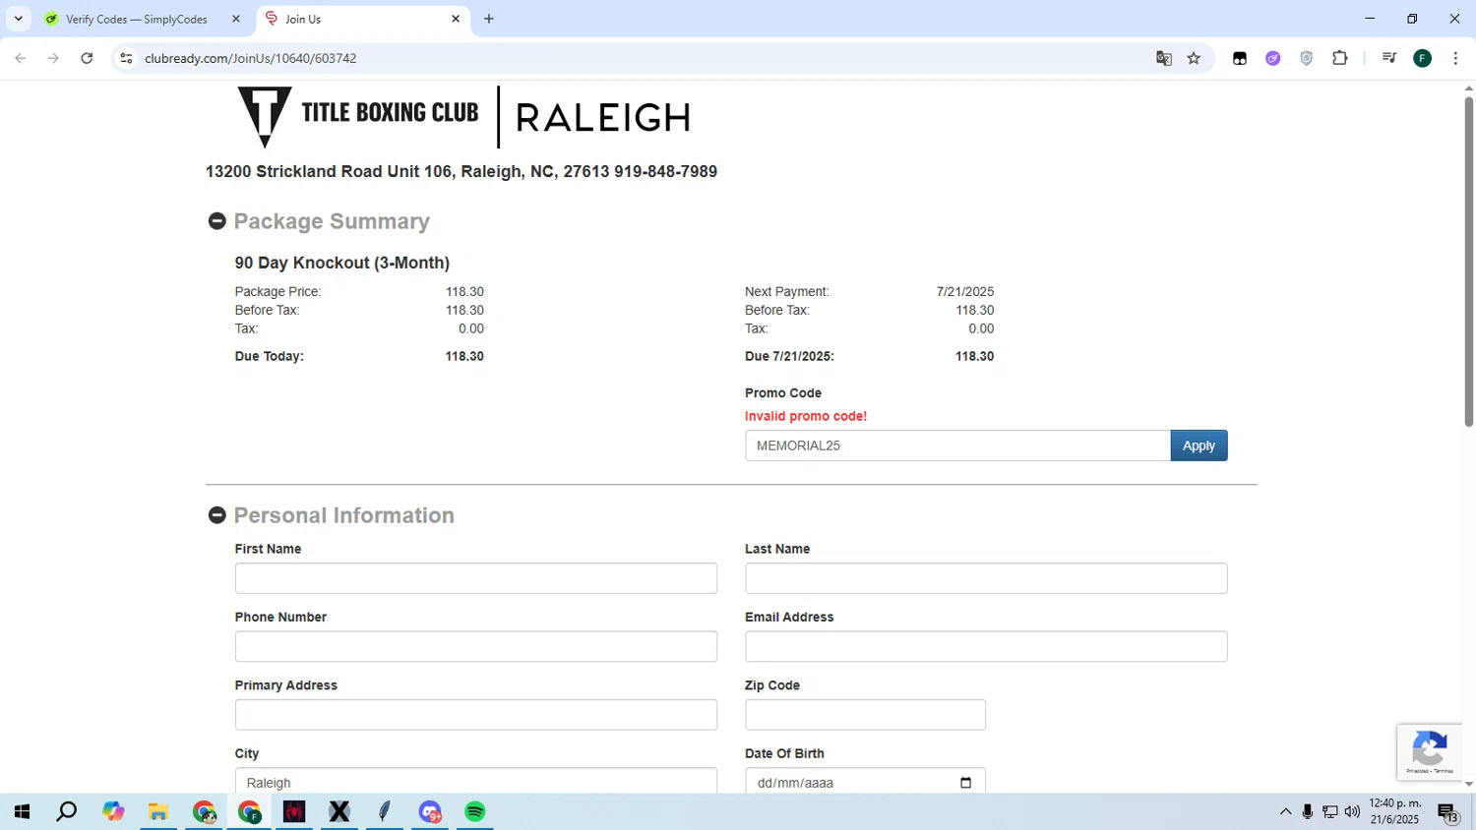The height and width of the screenshot is (830, 1476).
Task: Click the reCAPTCHA badge
Action: point(1430,752)
